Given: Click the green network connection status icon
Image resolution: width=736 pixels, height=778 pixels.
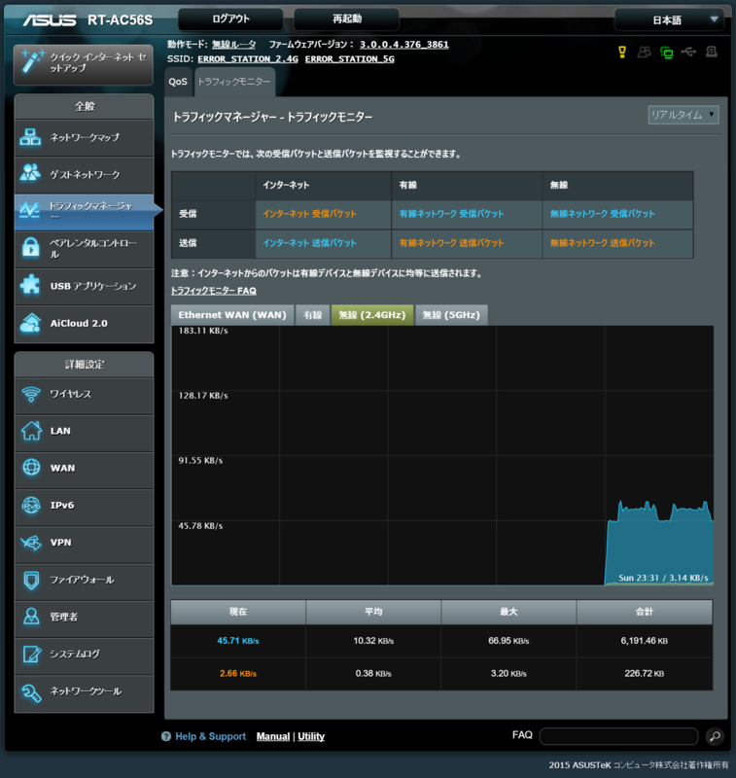Looking at the screenshot, I should (x=667, y=53).
